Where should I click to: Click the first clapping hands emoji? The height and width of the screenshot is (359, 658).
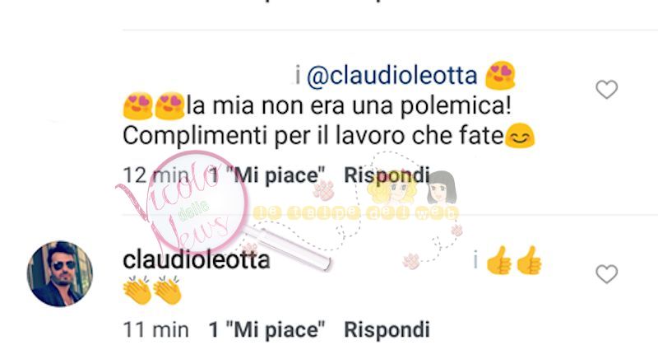click(137, 290)
